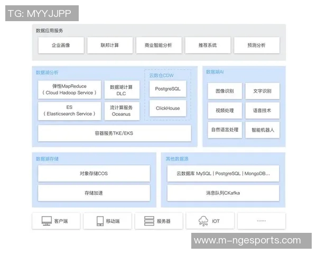Click the 客户端 monitor icon
This screenshot has width=317, height=254.
tap(46, 221)
